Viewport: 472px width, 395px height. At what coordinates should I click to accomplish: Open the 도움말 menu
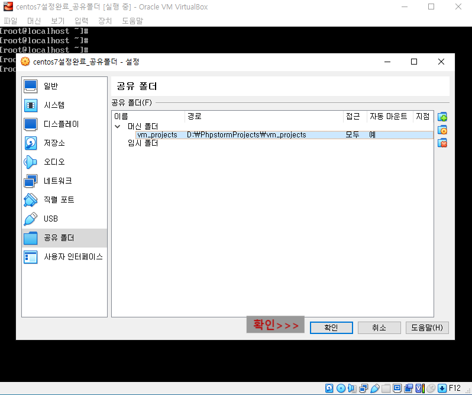[x=132, y=21]
